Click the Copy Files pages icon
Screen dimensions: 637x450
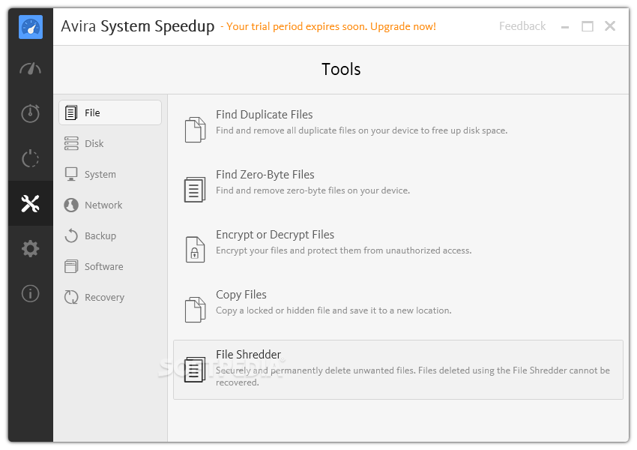pyautogui.click(x=195, y=310)
